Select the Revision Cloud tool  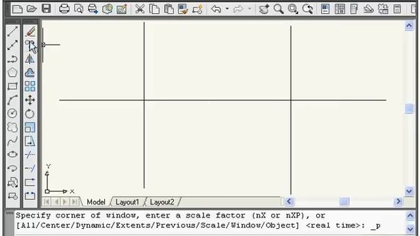click(x=12, y=127)
